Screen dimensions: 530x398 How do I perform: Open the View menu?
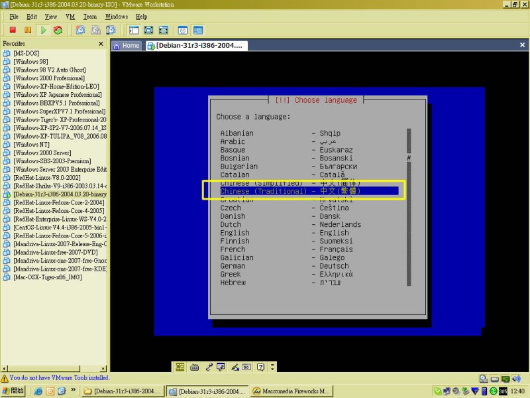(51, 17)
